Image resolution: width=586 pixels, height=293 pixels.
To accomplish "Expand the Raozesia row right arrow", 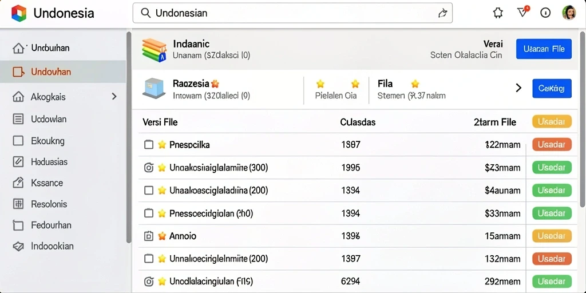I will (x=518, y=88).
